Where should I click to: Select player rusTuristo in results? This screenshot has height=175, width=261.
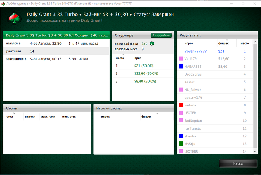(x=215, y=128)
